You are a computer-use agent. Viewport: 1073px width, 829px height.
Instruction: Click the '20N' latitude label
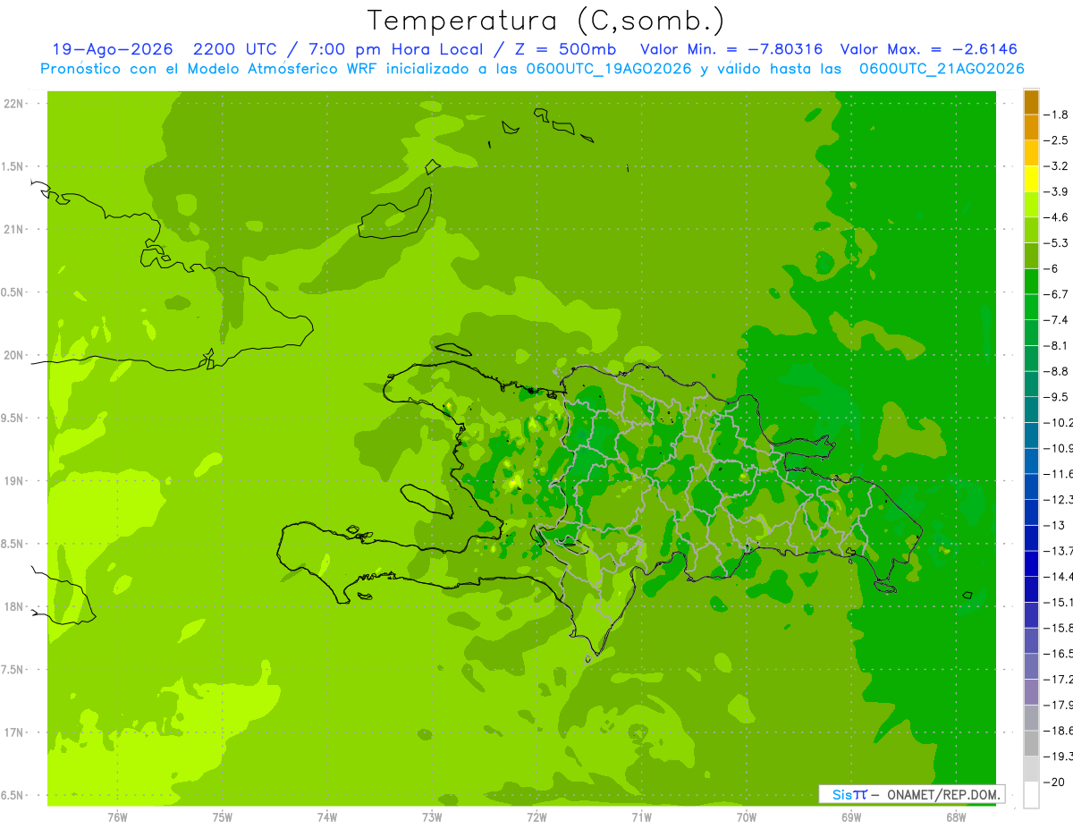pyautogui.click(x=13, y=355)
